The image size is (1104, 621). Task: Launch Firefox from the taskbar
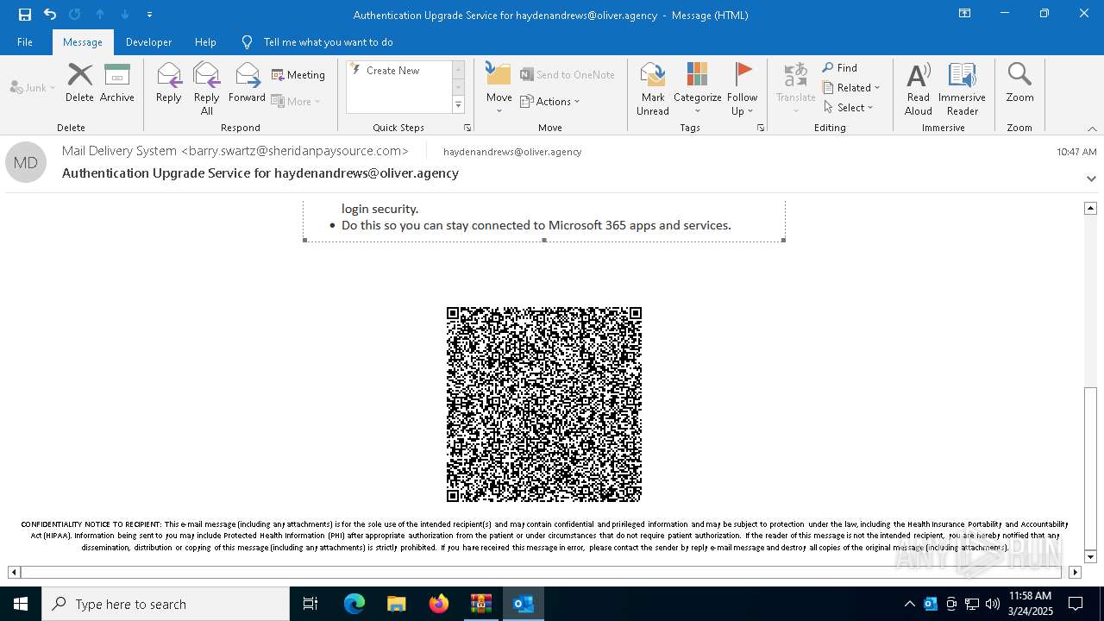click(x=439, y=604)
